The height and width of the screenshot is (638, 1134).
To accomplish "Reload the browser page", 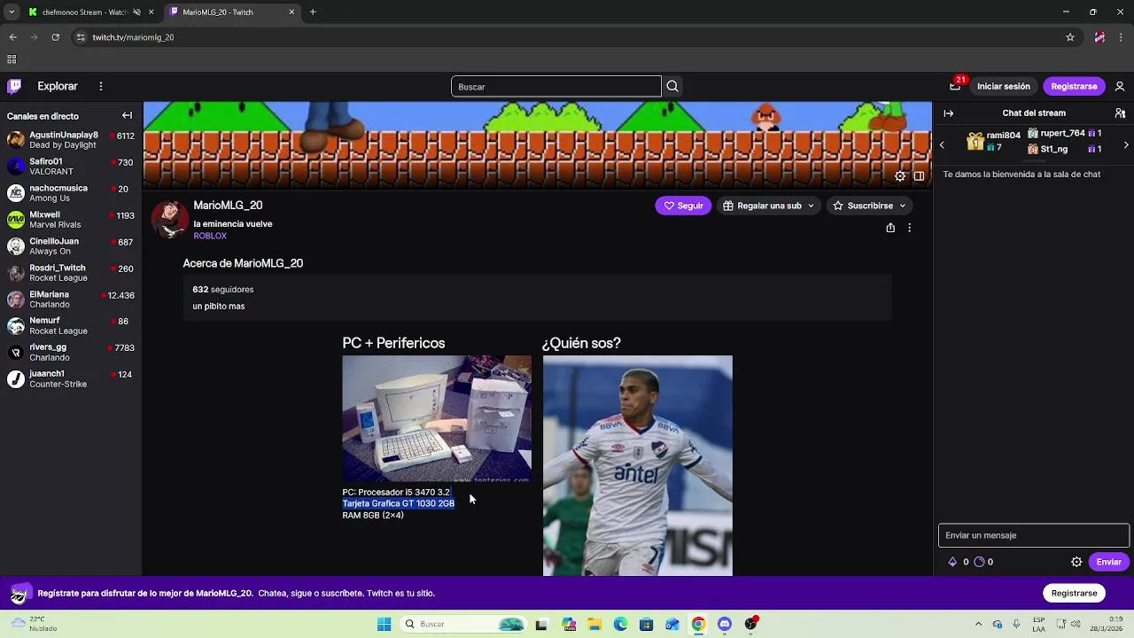I will click(x=55, y=37).
